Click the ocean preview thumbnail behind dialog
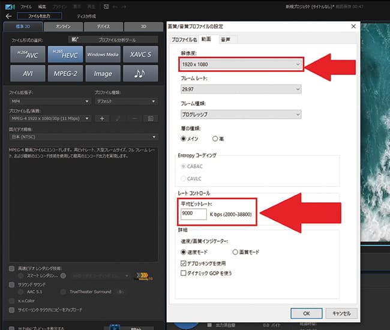Image resolution: width=390 pixels, height=330 pixels. [375, 132]
